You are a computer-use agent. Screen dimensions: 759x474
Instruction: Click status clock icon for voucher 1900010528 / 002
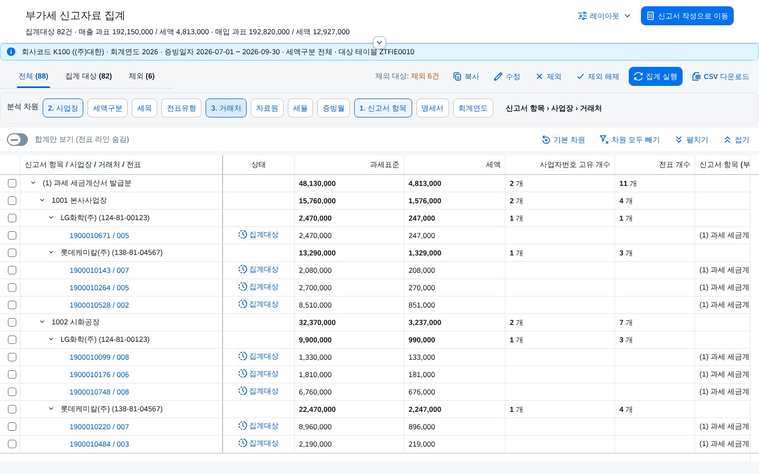[x=242, y=304]
